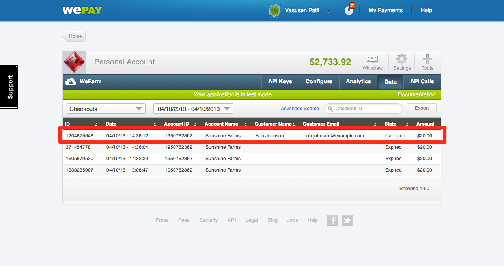504x266 pixels.
Task: Open the footer Help link
Action: coord(313,220)
